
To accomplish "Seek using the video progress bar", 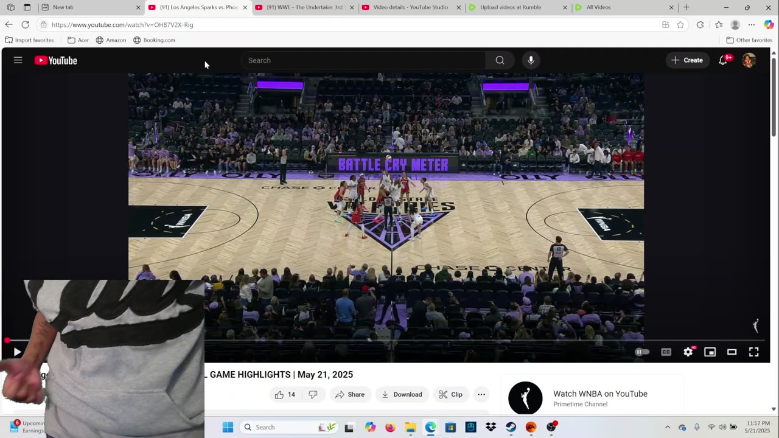I will pyautogui.click(x=386, y=340).
